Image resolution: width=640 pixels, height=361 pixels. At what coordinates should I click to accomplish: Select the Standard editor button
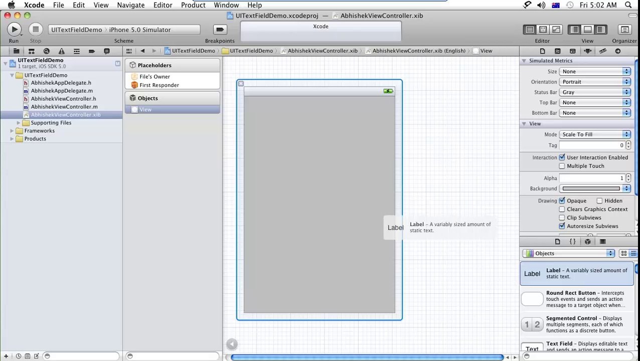click(530, 30)
